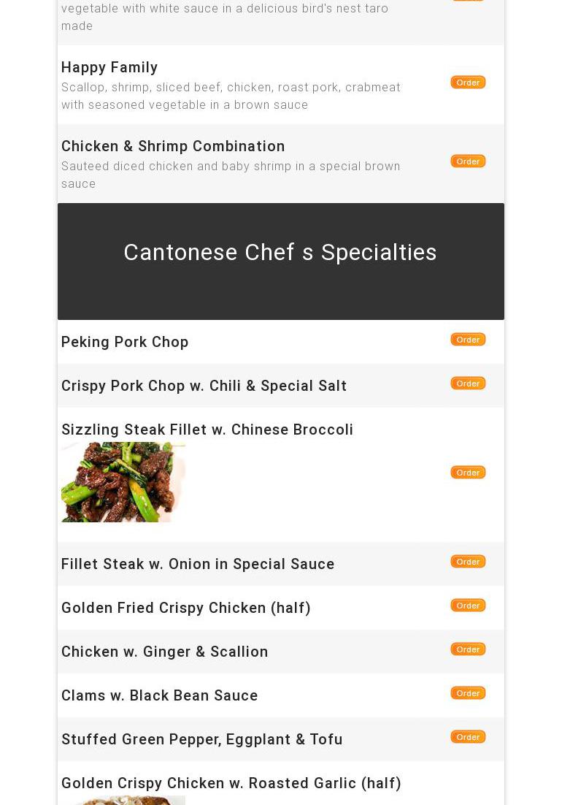This screenshot has height=805, width=562.
Task: Order Sizzling Steak Fillet w. Chinese Broccoli
Action: click(468, 473)
